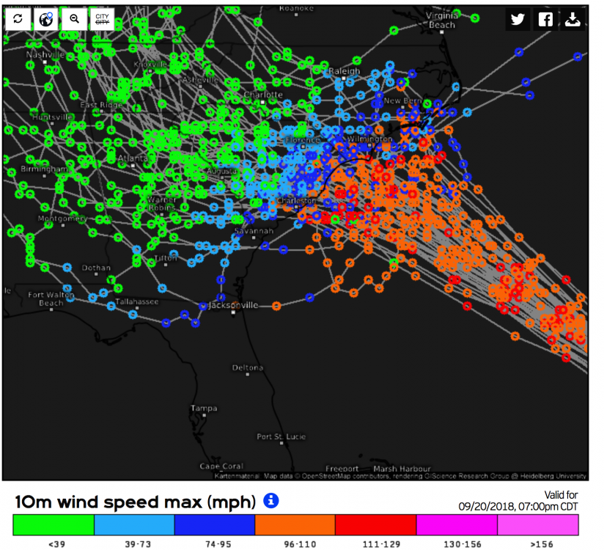Screen dimensions: 604x550
Task: Click the dark blue 74-95 legend swatch
Action: click(215, 524)
